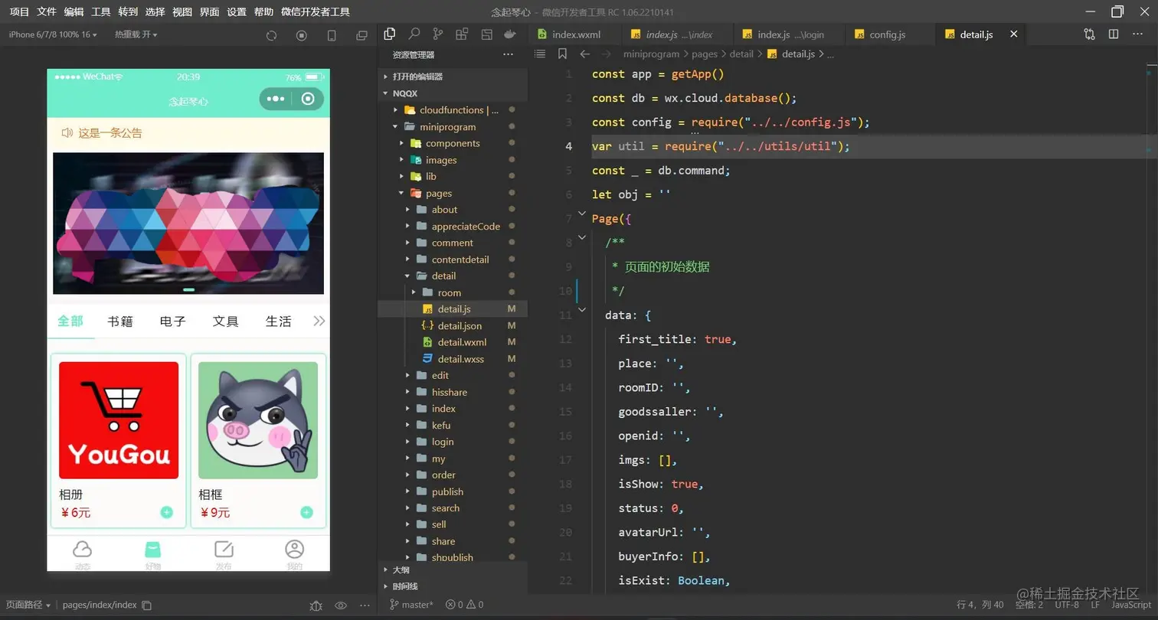Collapse the NQQX project root
The image size is (1158, 620).
pyautogui.click(x=452, y=93)
